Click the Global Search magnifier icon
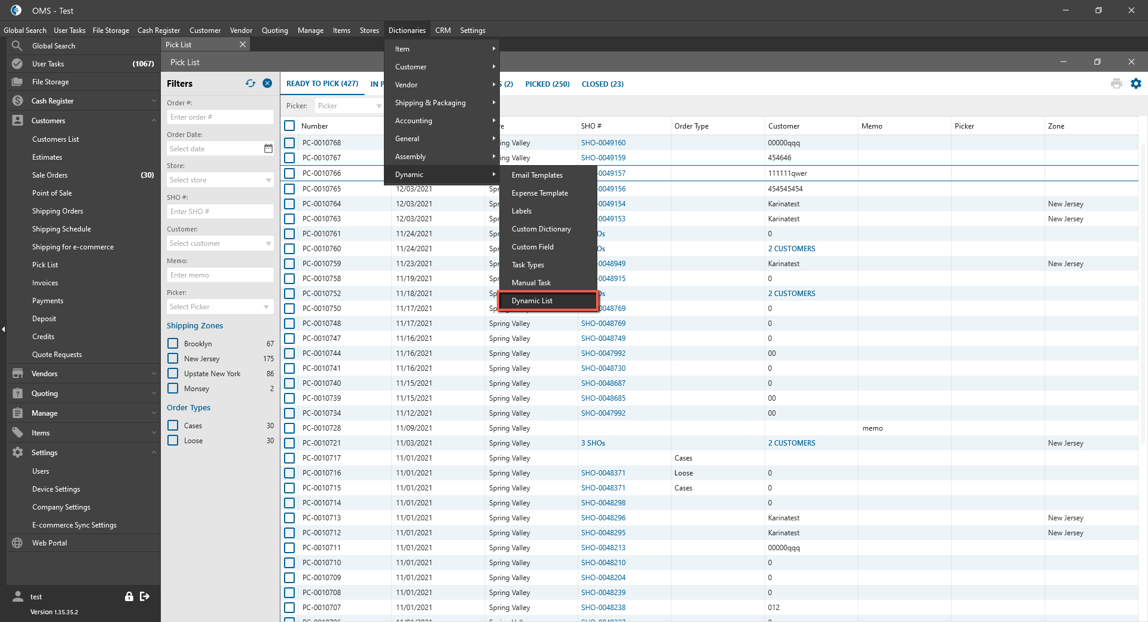 pos(17,46)
